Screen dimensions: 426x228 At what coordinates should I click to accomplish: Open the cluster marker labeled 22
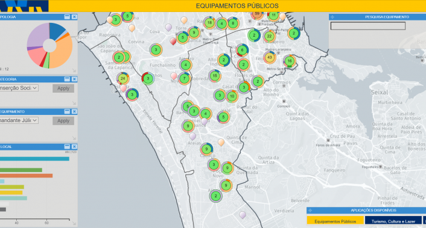269,36
